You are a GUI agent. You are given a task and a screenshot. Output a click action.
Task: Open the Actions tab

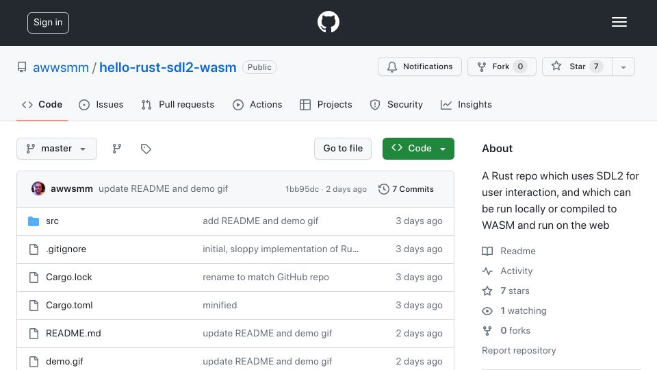point(257,104)
